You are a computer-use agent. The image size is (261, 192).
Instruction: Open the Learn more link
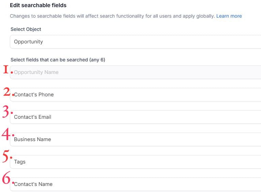click(x=229, y=16)
